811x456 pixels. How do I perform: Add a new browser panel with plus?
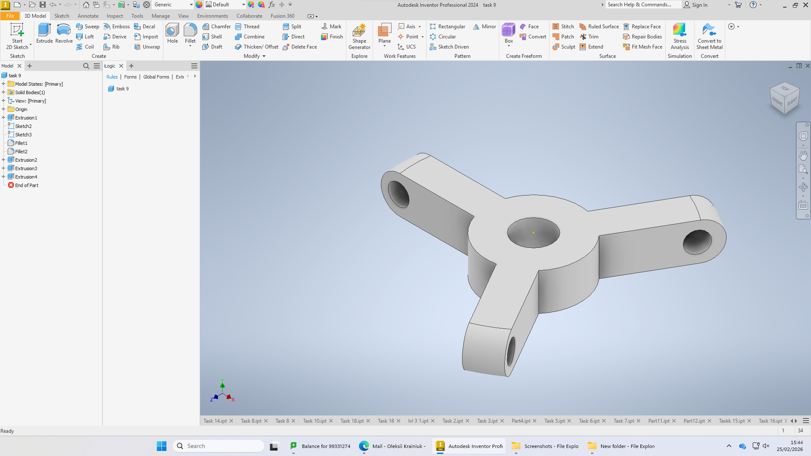click(x=30, y=66)
